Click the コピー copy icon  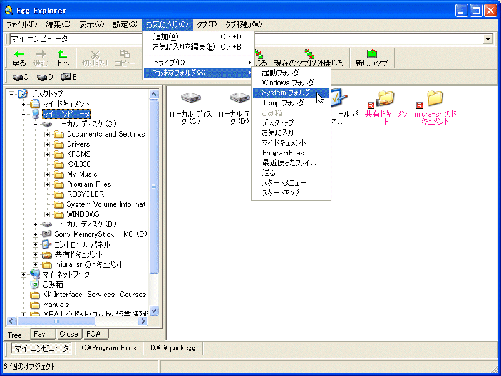[124, 54]
